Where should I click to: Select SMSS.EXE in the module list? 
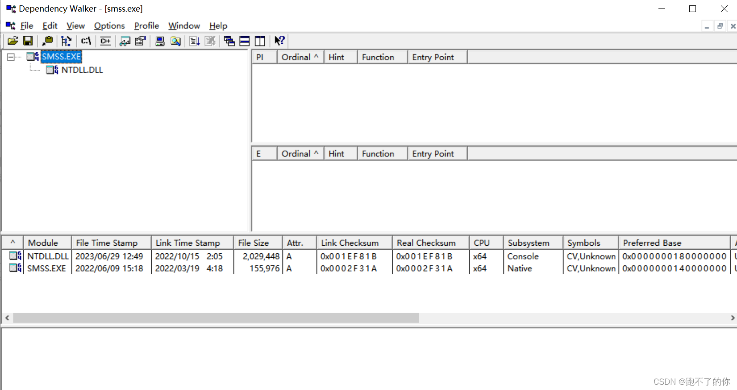click(46, 268)
